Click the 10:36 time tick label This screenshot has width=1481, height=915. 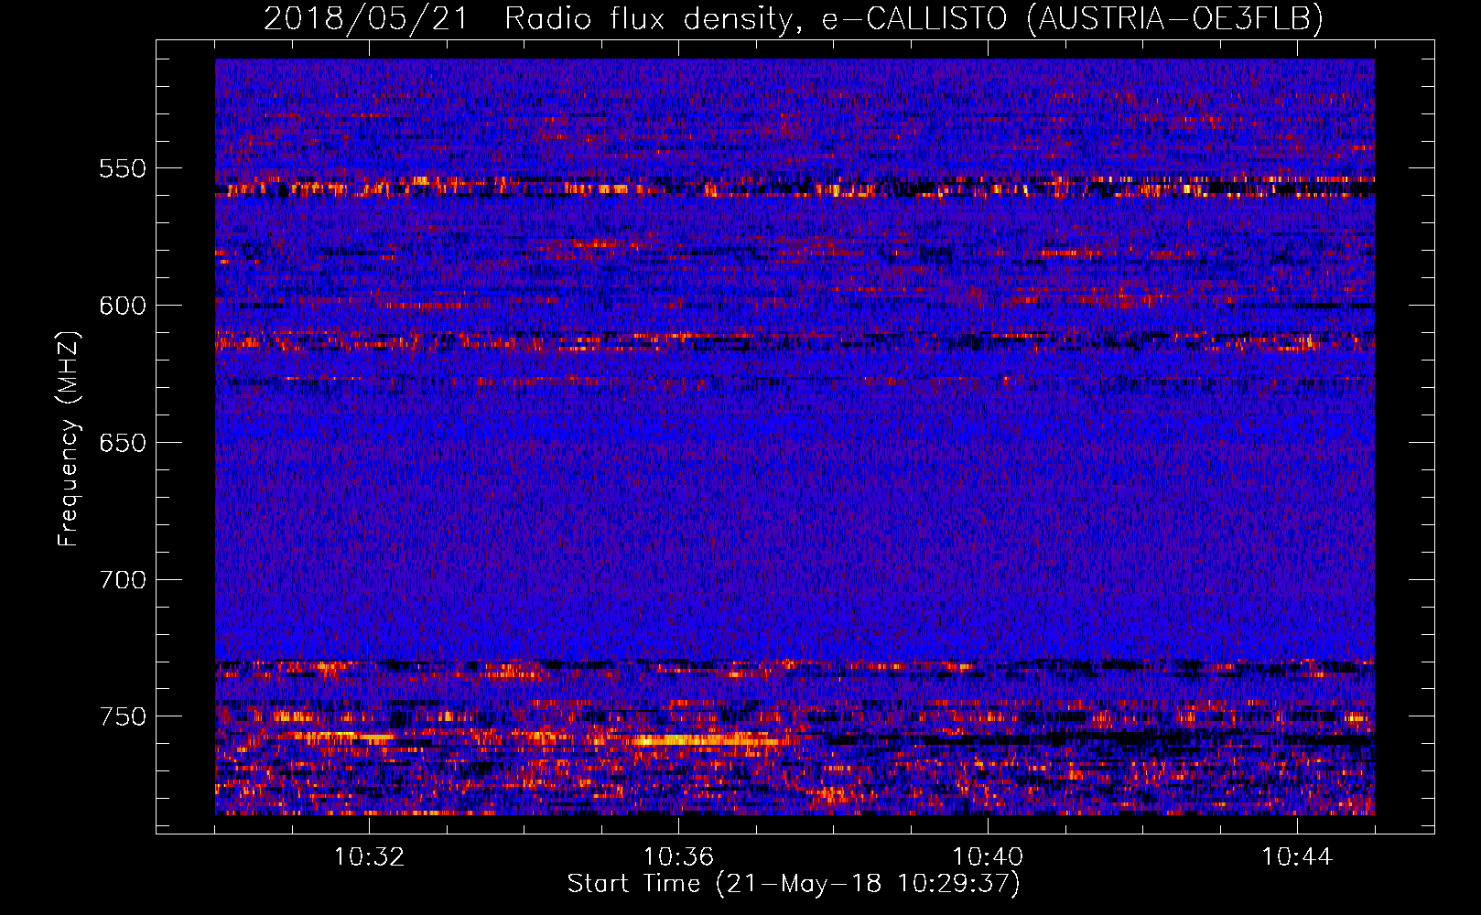[x=678, y=857]
